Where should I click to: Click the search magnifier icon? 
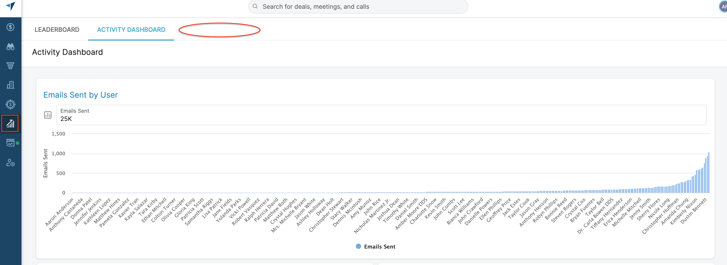tap(255, 6)
